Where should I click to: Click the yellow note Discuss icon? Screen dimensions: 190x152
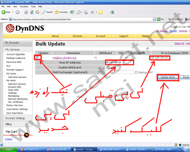pos(100,12)
